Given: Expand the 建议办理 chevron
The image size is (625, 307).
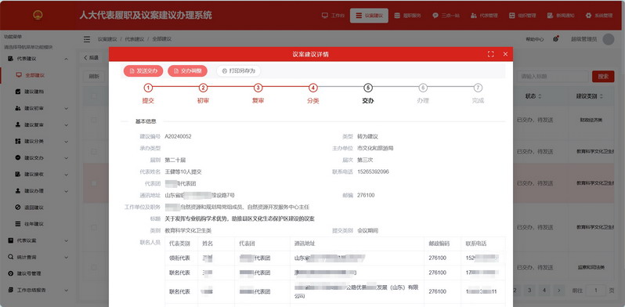Looking at the screenshot, I should pyautogui.click(x=66, y=190).
